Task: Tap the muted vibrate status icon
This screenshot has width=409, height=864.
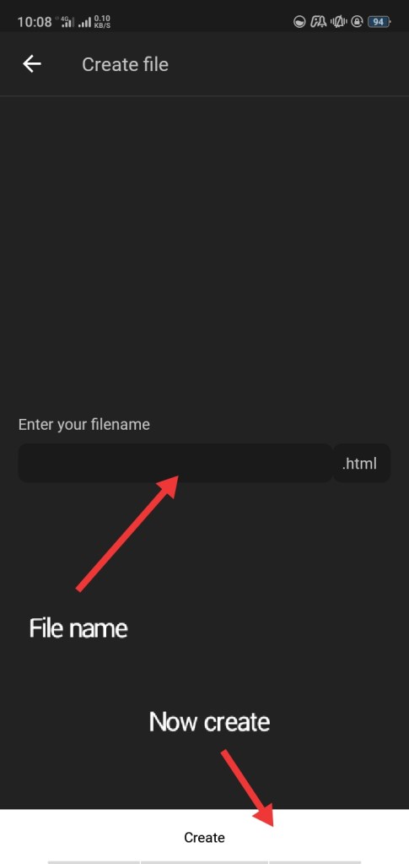Action: pos(337,22)
